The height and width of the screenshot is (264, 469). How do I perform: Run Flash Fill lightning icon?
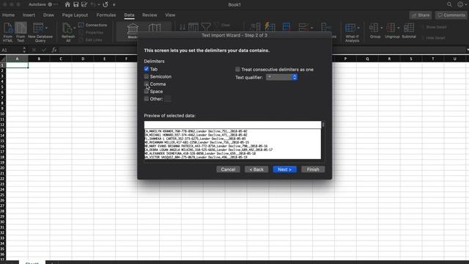[270, 27]
